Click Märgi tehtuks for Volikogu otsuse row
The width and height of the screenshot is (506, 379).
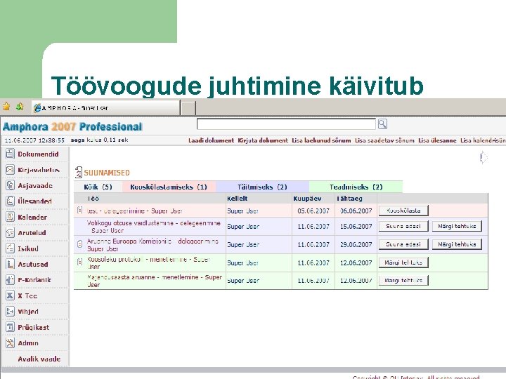point(457,226)
